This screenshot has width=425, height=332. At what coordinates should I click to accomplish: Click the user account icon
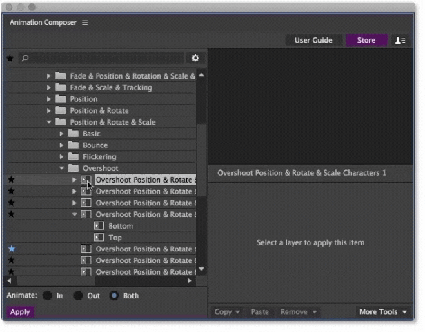pos(400,41)
